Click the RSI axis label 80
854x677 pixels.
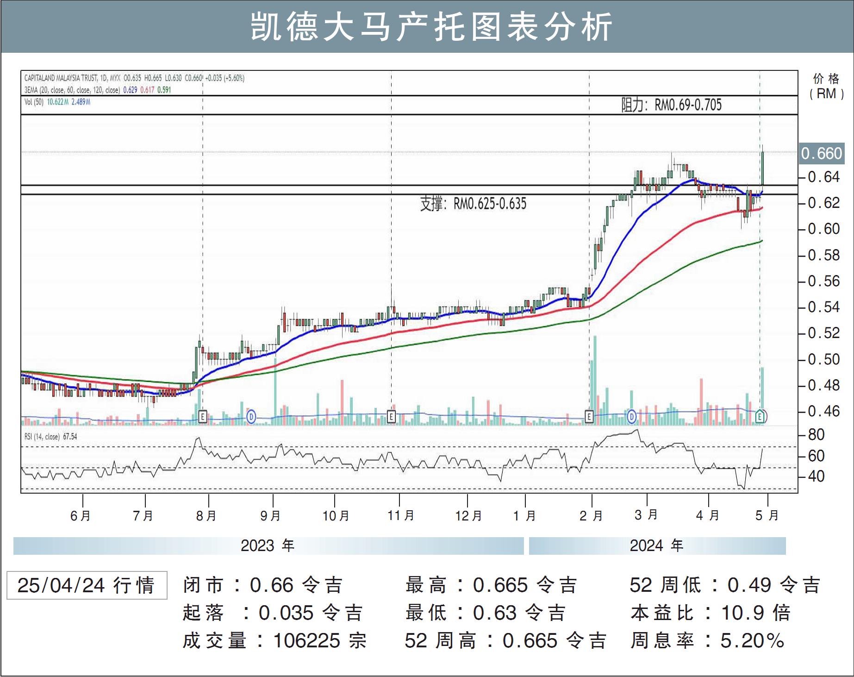pos(816,435)
